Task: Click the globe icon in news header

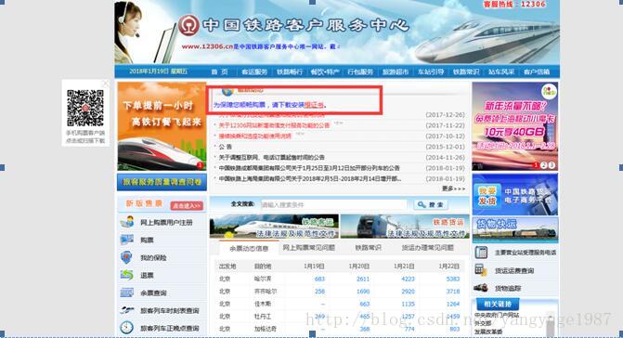Action: [227, 91]
